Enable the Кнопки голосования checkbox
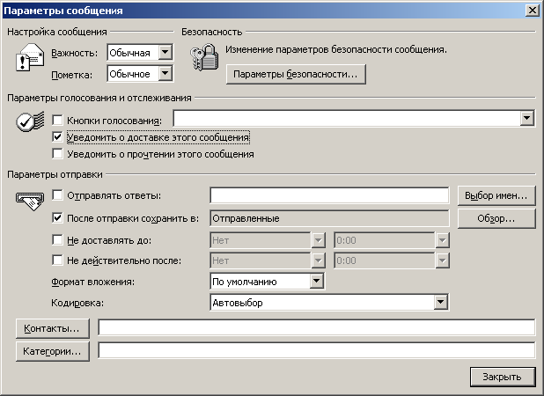The image size is (544, 396). point(57,121)
